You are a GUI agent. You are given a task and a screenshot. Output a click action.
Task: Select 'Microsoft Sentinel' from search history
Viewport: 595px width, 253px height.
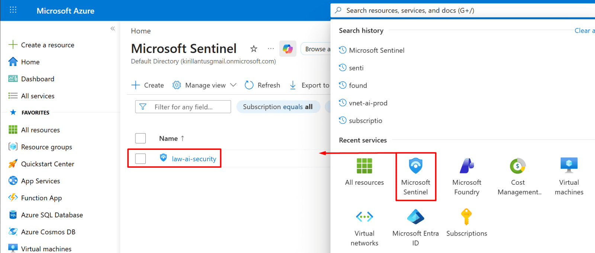377,50
